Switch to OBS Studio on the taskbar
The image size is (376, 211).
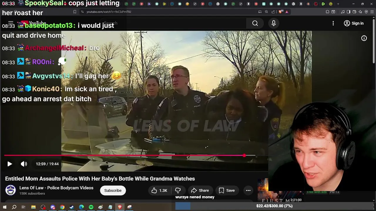(x=43, y=207)
